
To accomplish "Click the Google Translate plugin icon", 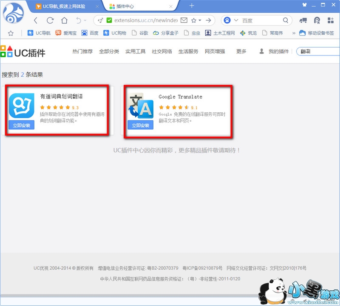I will (x=141, y=106).
